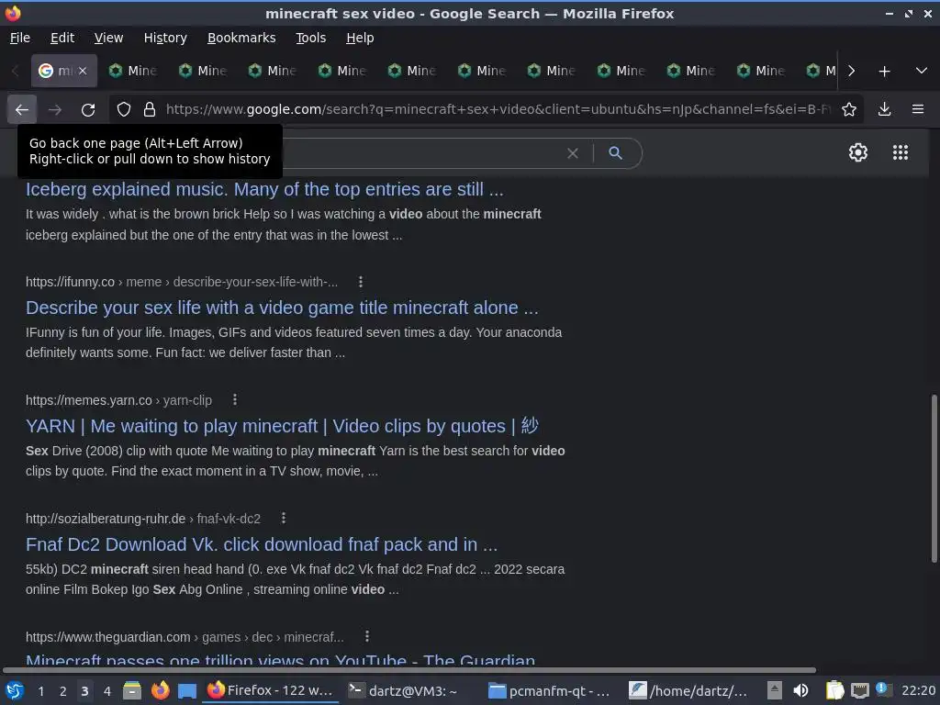The width and height of the screenshot is (940, 705).
Task: Open options for the ifunny.co result
Action: pos(360,282)
